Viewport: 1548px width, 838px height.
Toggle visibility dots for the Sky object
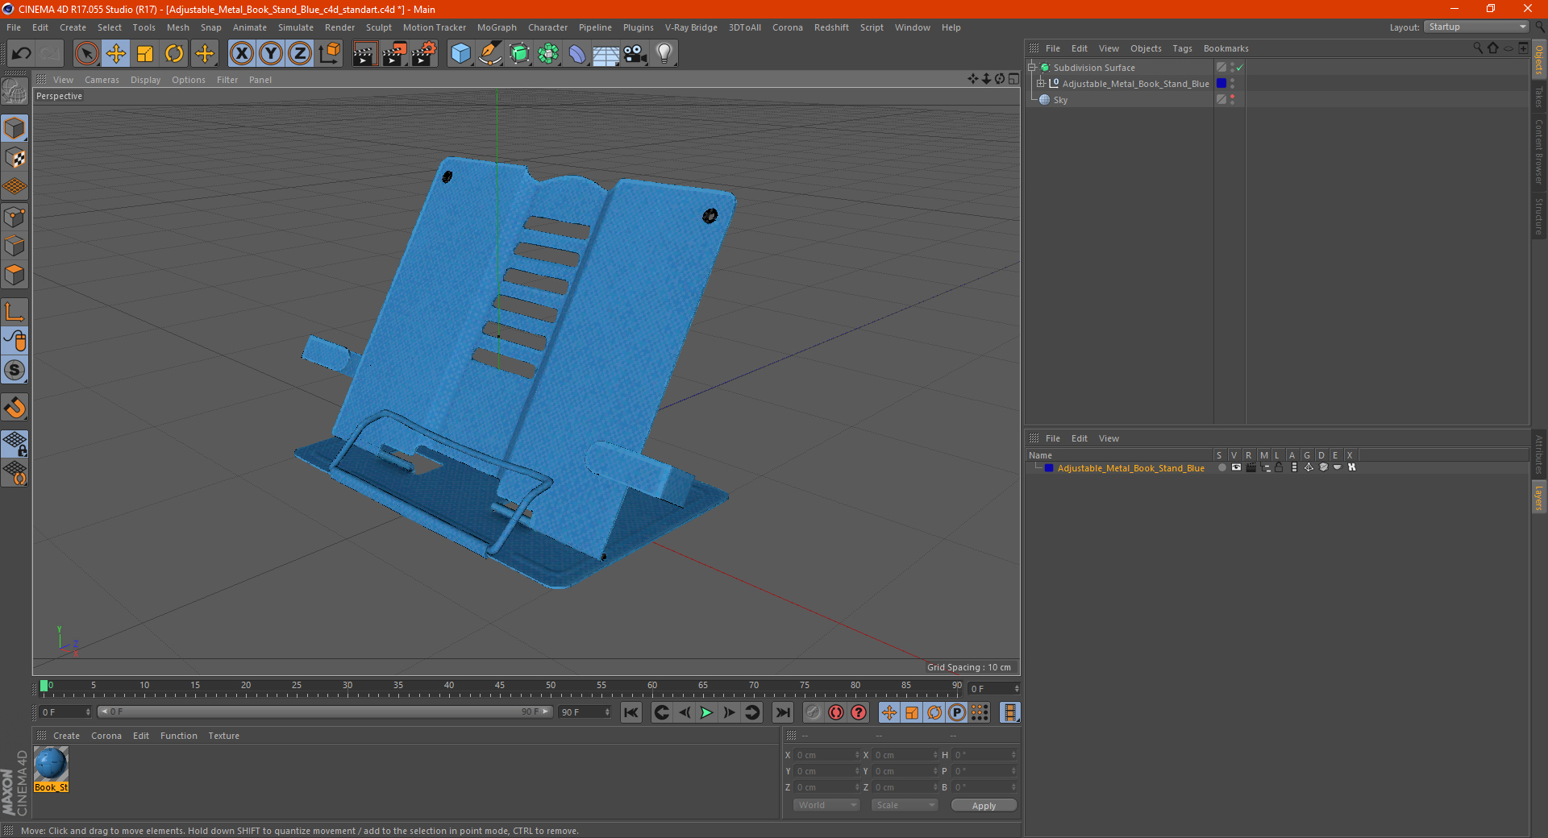[x=1232, y=100]
